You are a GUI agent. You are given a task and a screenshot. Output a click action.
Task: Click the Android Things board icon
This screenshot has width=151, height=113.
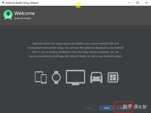pyautogui.click(x=113, y=77)
